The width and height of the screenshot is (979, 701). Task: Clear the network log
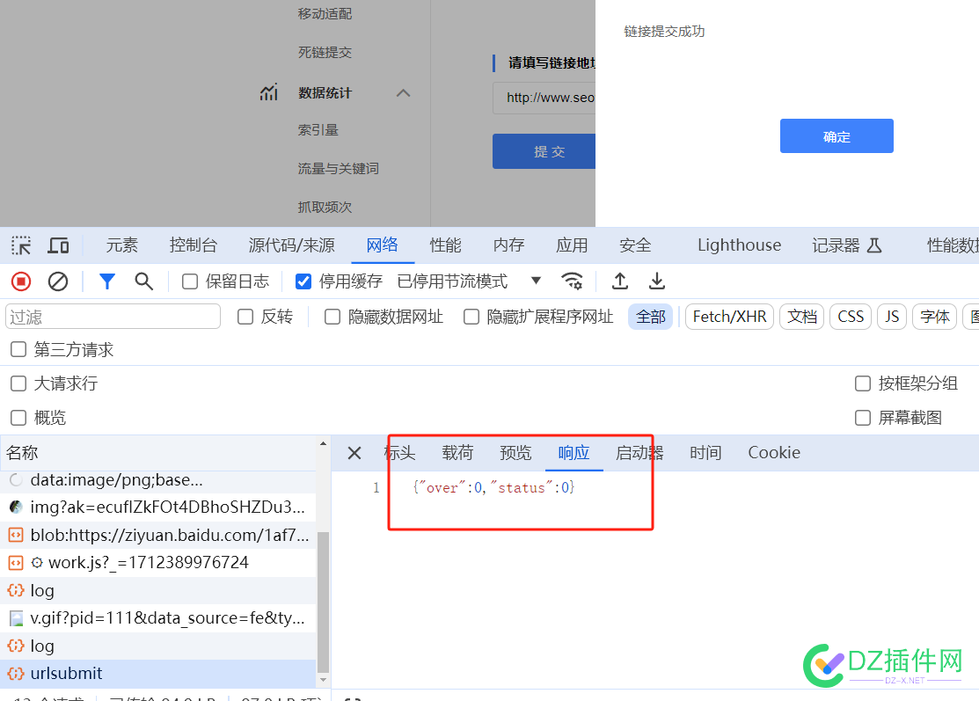pyautogui.click(x=58, y=281)
